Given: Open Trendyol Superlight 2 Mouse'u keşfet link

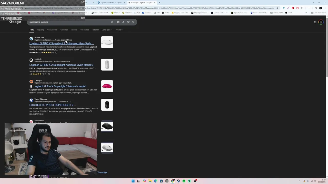Looking at the screenshot, I should 60,86.
